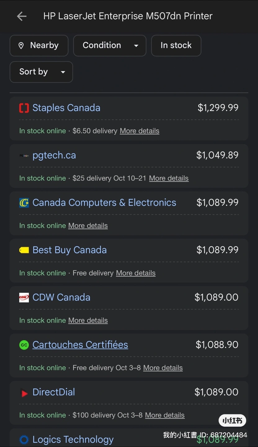Expand the Sort by dropdown
258x447 pixels.
[41, 72]
